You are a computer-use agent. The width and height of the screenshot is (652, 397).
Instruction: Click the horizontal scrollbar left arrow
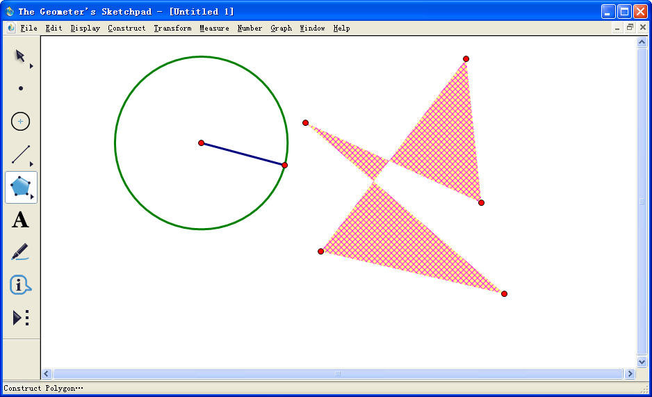coord(47,373)
